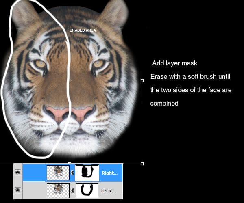
Task: Click the 'ERASED AREA' label on canvas
Action: point(83,30)
